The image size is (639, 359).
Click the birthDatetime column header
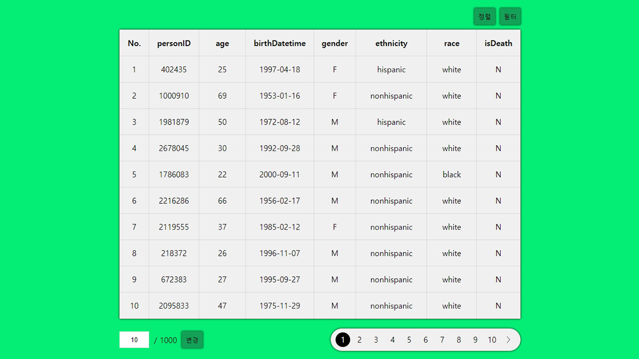pos(280,43)
